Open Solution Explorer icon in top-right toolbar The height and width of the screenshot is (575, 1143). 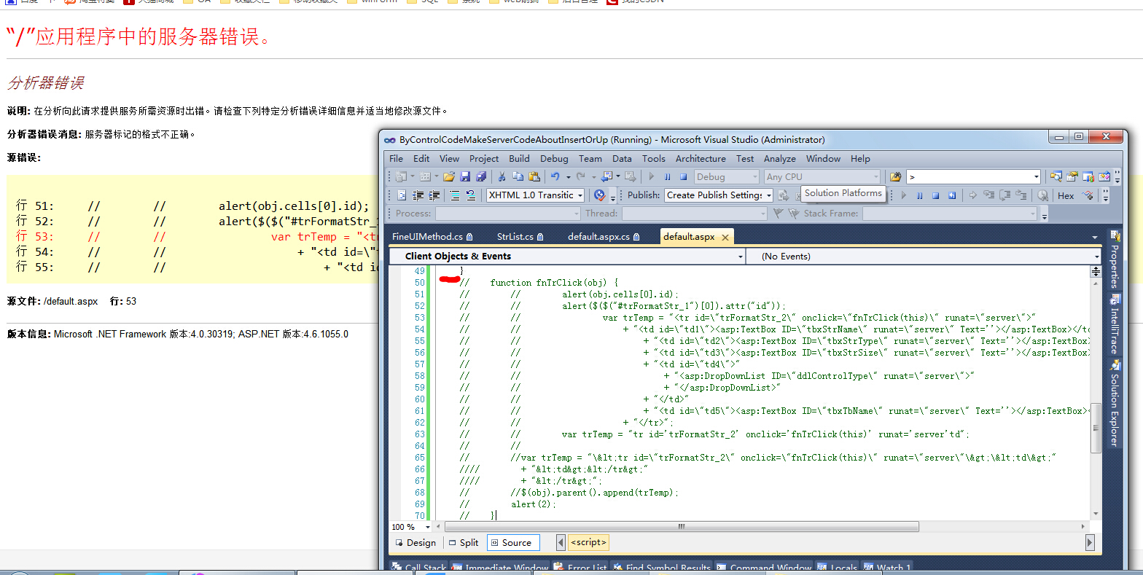pyautogui.click(x=1056, y=176)
